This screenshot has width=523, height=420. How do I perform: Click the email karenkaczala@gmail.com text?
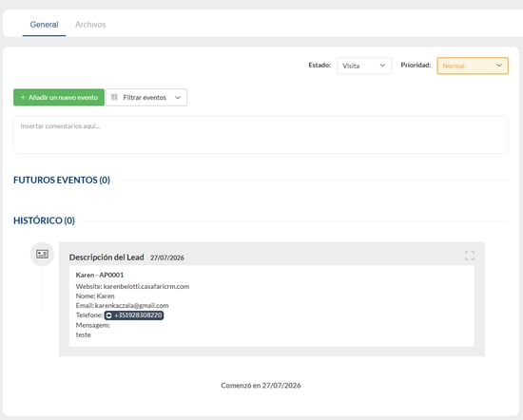pos(132,305)
